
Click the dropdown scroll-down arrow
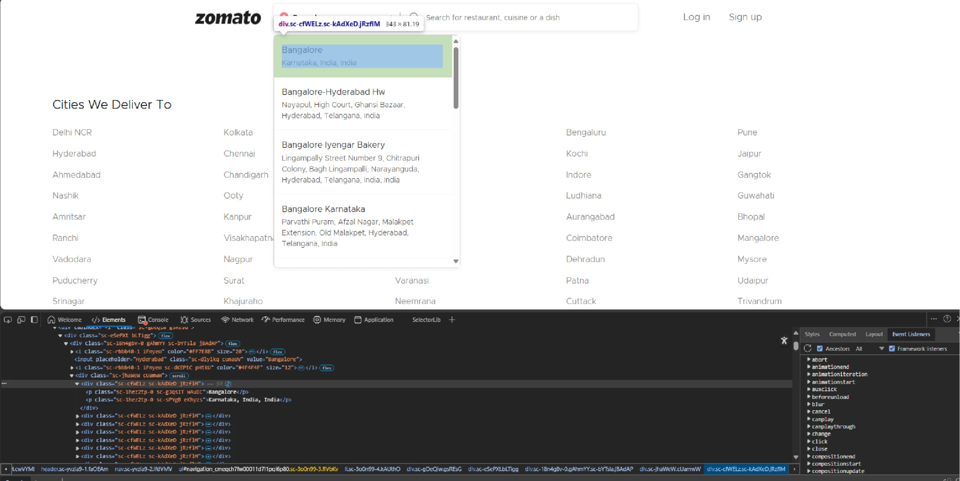(456, 261)
